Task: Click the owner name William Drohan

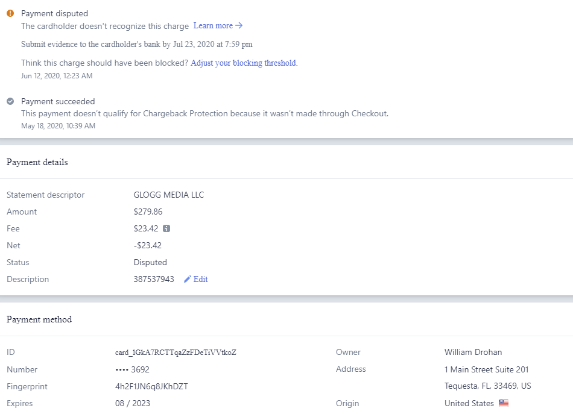Action: point(473,352)
